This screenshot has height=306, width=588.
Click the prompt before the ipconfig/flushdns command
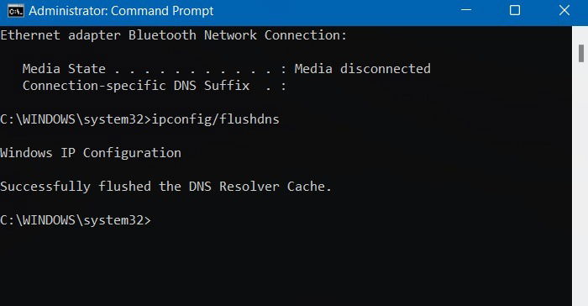(76, 119)
